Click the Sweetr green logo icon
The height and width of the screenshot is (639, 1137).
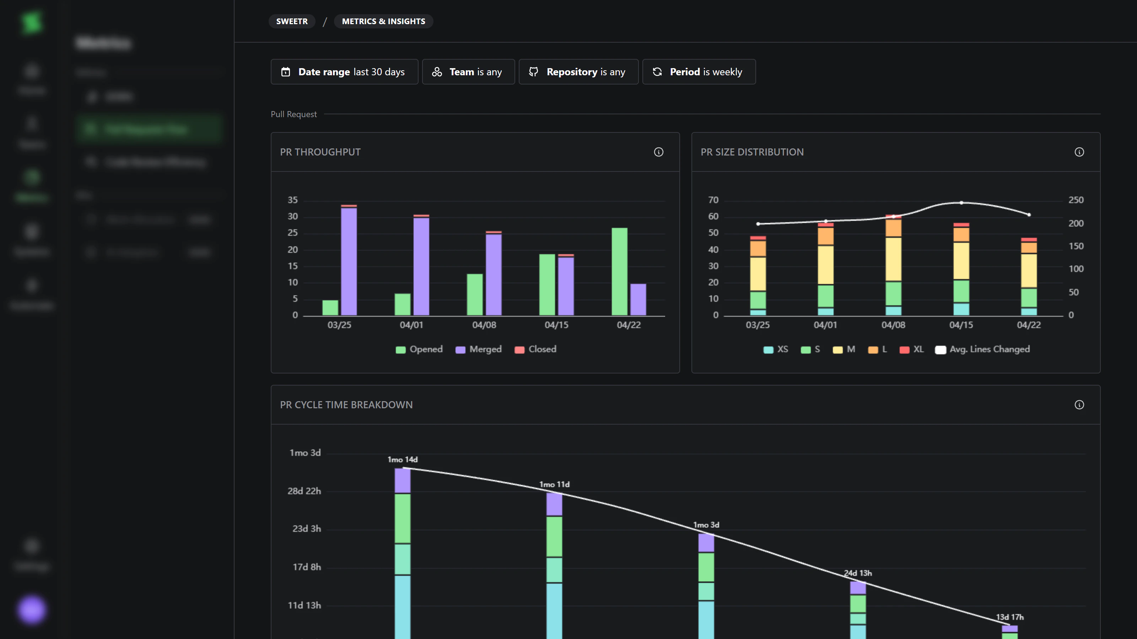(x=32, y=22)
